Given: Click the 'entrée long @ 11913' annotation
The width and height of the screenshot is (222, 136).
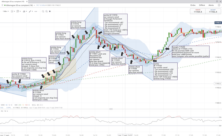Looking at the screenshot, I should tap(34, 64).
